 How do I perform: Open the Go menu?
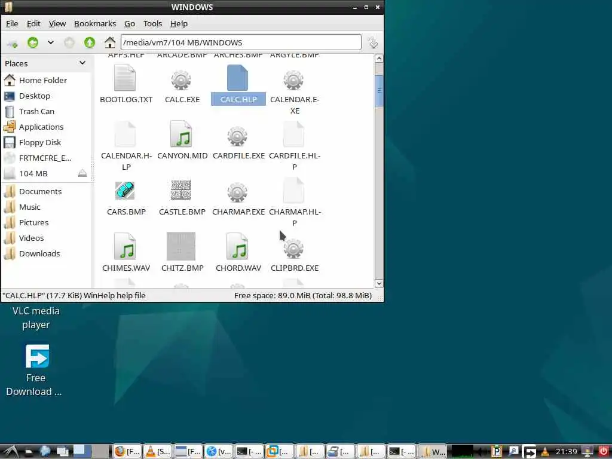tap(130, 24)
